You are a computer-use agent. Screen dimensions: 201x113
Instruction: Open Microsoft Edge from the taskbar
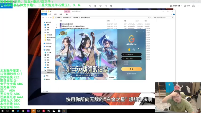tap(18, 111)
